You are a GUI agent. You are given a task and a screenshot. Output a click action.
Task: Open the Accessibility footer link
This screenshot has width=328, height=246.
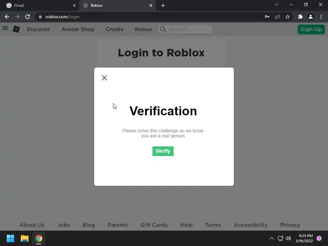(250, 225)
